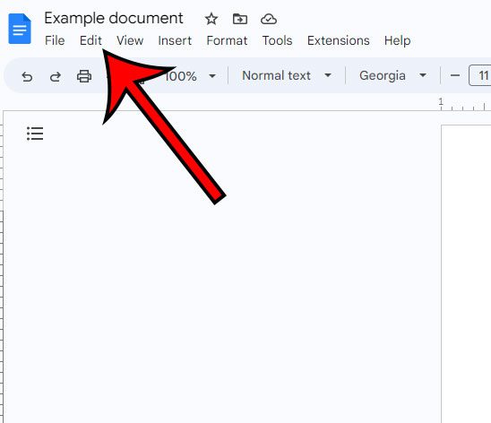491x423 pixels.
Task: Click the Example document title field
Action: (x=114, y=18)
